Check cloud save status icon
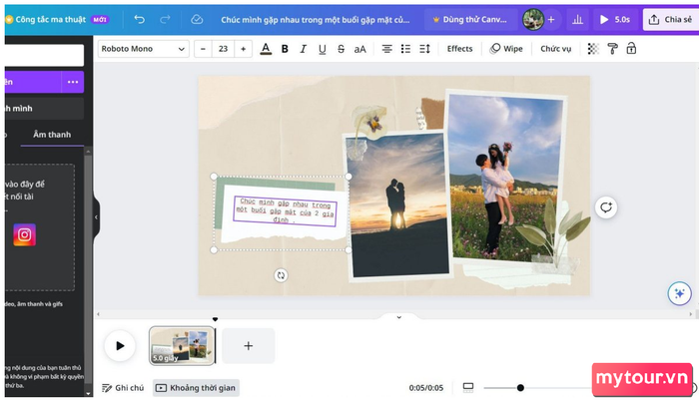The image size is (699, 404). tap(197, 19)
